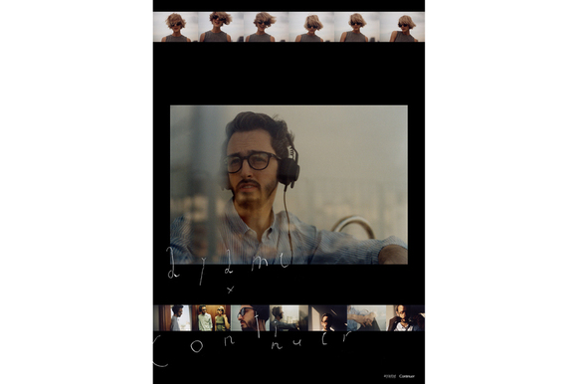
Task: Click the fifth sunglasses woman frame in top strip
Action: [x=356, y=27]
